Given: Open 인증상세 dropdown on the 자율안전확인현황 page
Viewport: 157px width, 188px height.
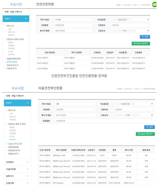Looking at the screenshot, I should tap(134, 115).
